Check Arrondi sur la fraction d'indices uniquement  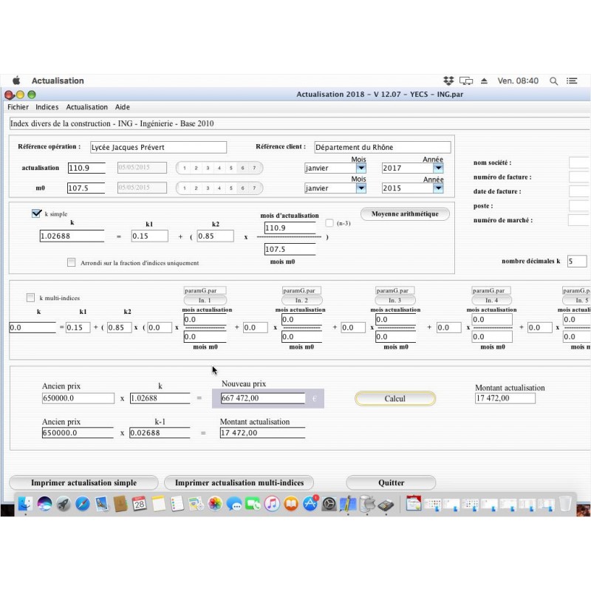pyautogui.click(x=71, y=262)
